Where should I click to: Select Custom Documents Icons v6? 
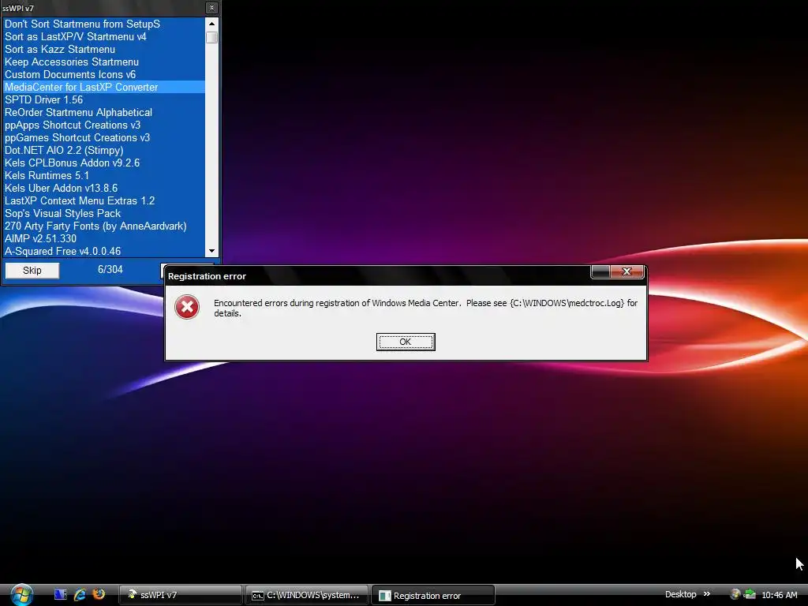click(x=104, y=74)
